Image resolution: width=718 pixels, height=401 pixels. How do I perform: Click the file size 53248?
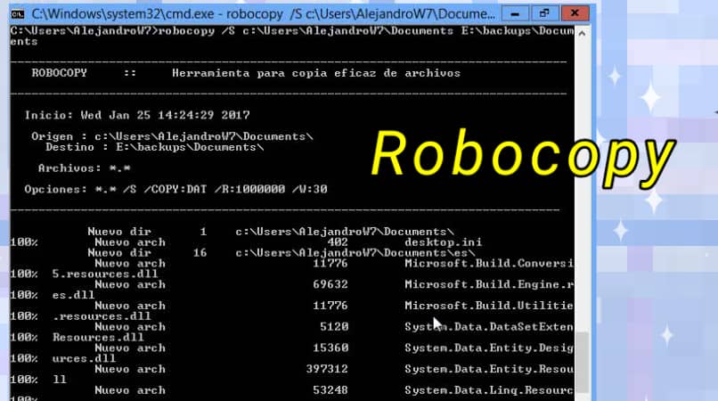[x=330, y=390]
